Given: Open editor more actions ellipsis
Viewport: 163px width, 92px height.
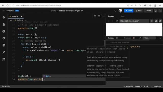Looking at the screenshot, I should (x=103, y=16).
